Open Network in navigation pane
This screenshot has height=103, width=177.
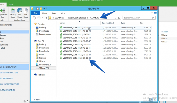(x=41, y=75)
